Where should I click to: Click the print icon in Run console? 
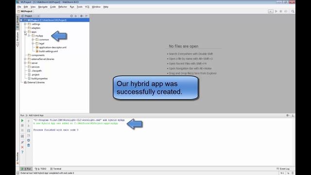pos(29,140)
